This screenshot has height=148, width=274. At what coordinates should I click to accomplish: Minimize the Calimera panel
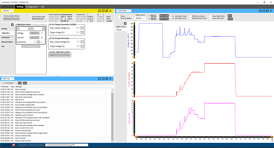[99, 11]
